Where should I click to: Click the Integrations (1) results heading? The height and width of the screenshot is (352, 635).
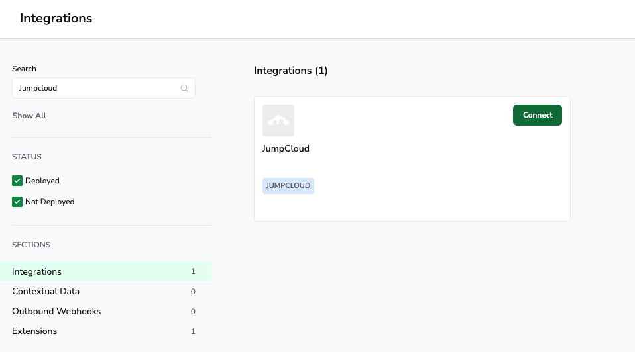290,71
